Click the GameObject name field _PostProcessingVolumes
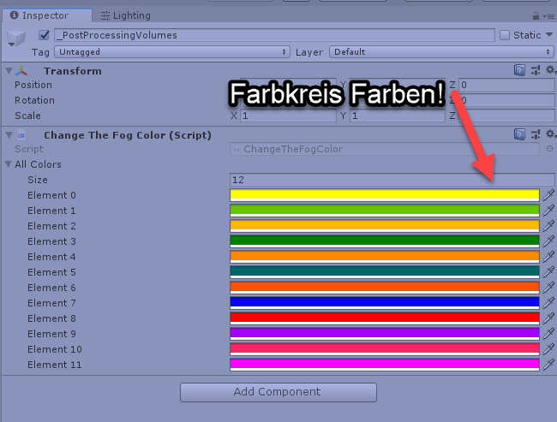The width and height of the screenshot is (557, 422). [x=274, y=35]
